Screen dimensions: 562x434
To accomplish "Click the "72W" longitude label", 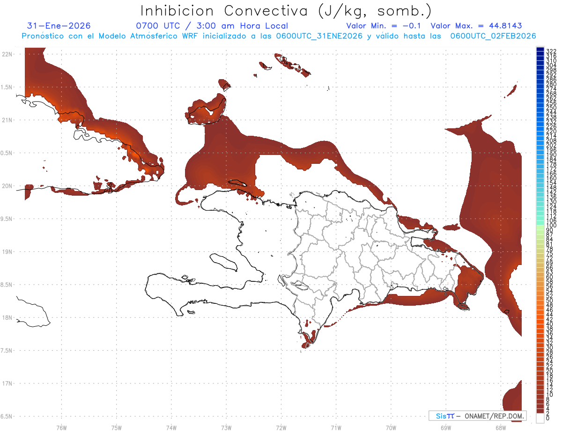I will click(x=281, y=427).
